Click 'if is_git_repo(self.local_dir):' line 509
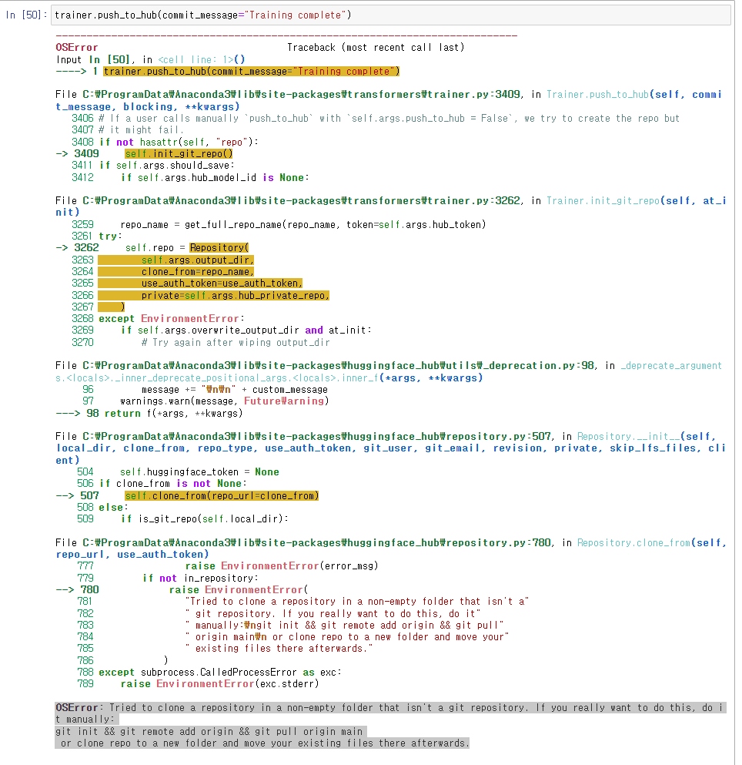 point(205,518)
